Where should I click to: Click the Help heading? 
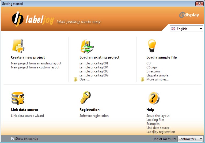pos(150,110)
